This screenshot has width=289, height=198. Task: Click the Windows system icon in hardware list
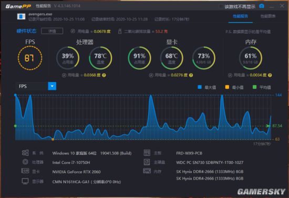point(25,153)
